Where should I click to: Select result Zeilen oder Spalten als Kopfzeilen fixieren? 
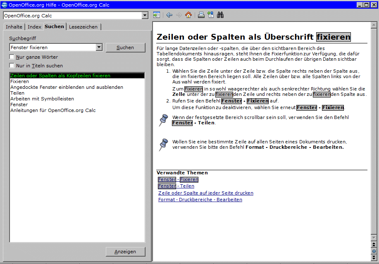[77, 76]
